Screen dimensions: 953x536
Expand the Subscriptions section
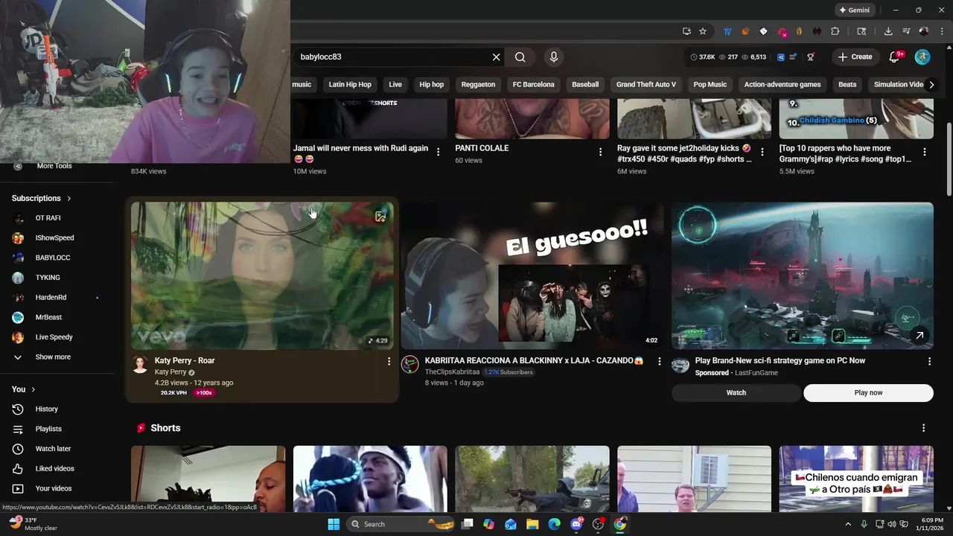click(42, 198)
